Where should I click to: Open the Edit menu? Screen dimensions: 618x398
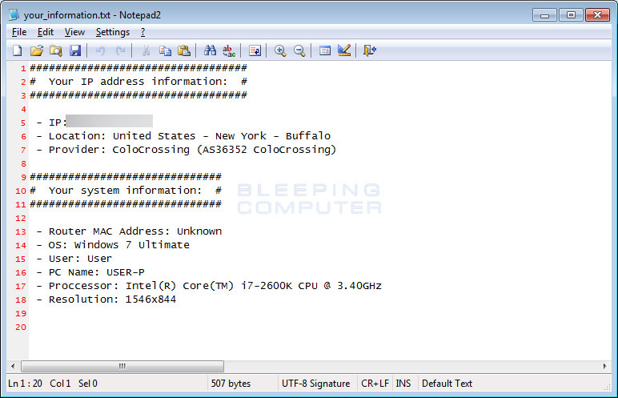pyautogui.click(x=46, y=32)
